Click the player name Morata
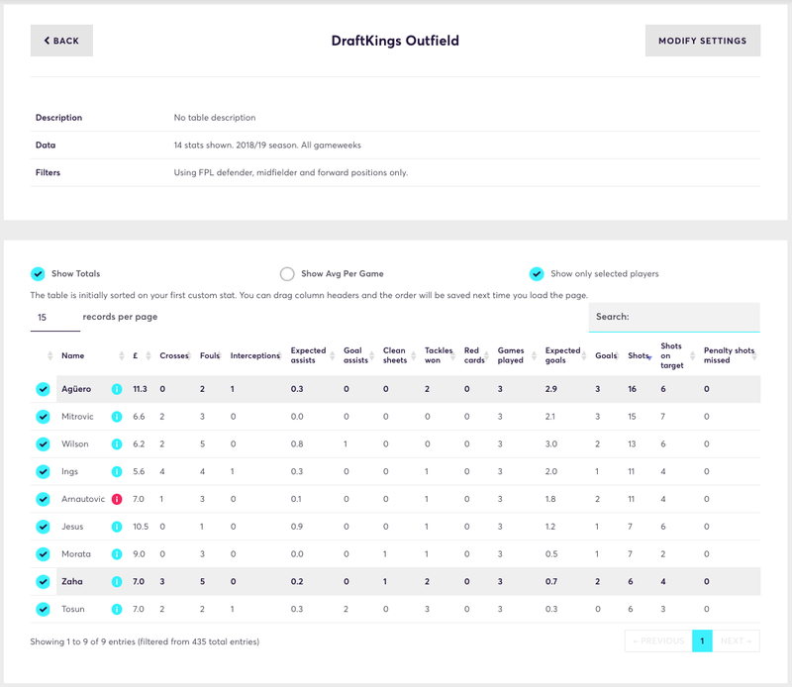This screenshot has width=792, height=687. 76,554
